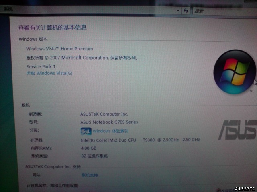Click the 计算机名称、域和工作组设置 heading

pyautogui.click(x=52, y=185)
